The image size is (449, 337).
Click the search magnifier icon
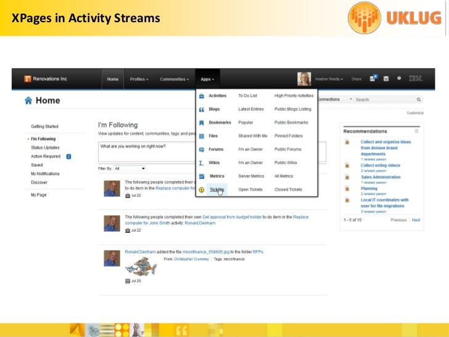[x=419, y=100]
